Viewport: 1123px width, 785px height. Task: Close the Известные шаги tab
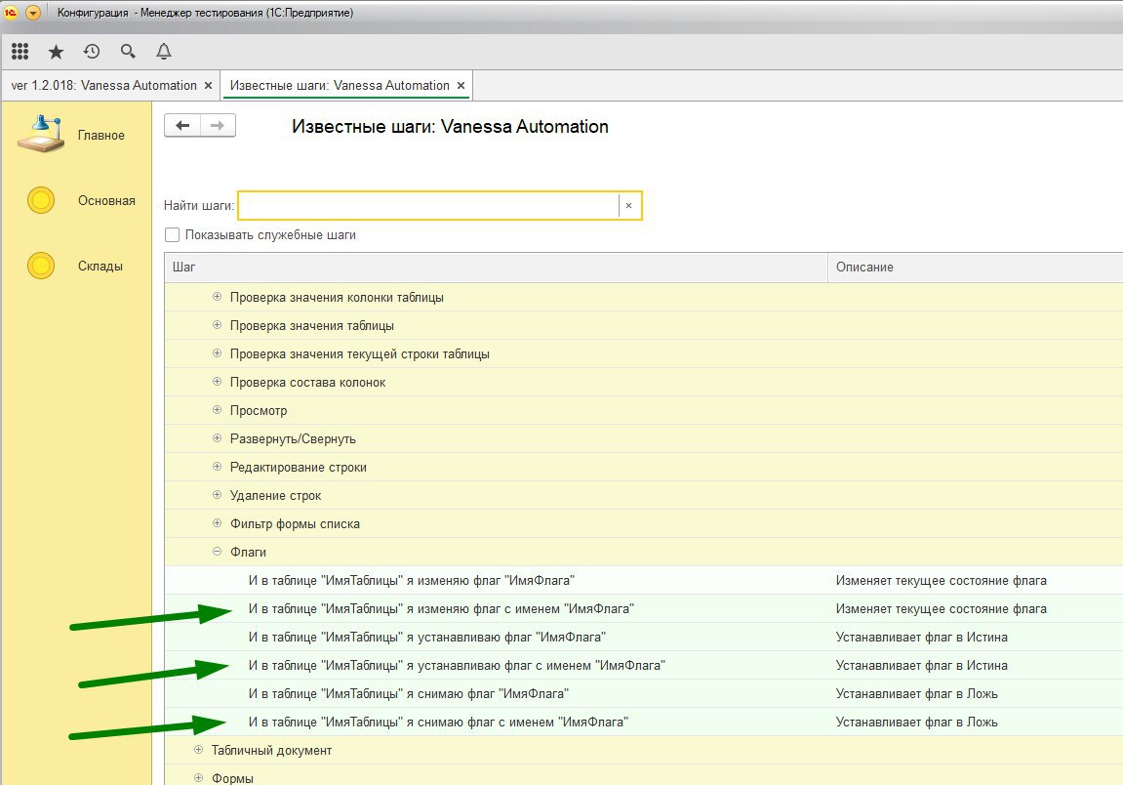[x=461, y=85]
